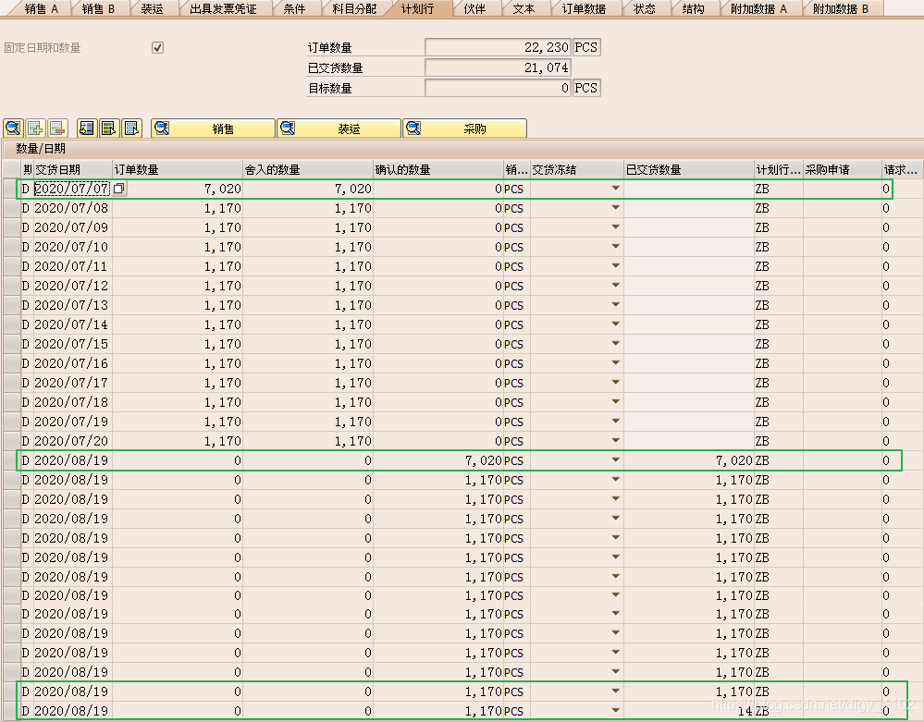Open the 附加数据 B tab
This screenshot has height=722, width=924.
[x=841, y=9]
